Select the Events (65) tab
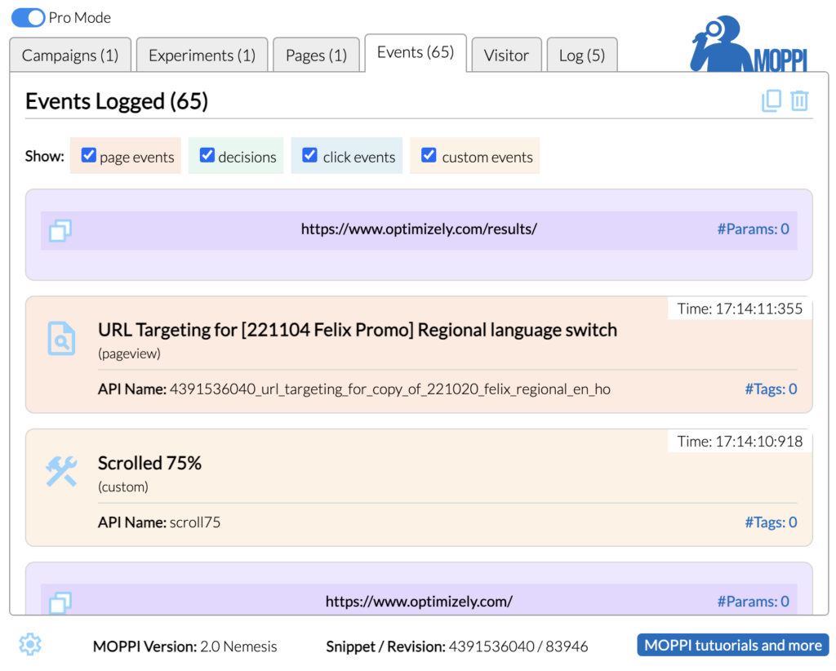Image resolution: width=836 pixels, height=671 pixels. tap(416, 52)
